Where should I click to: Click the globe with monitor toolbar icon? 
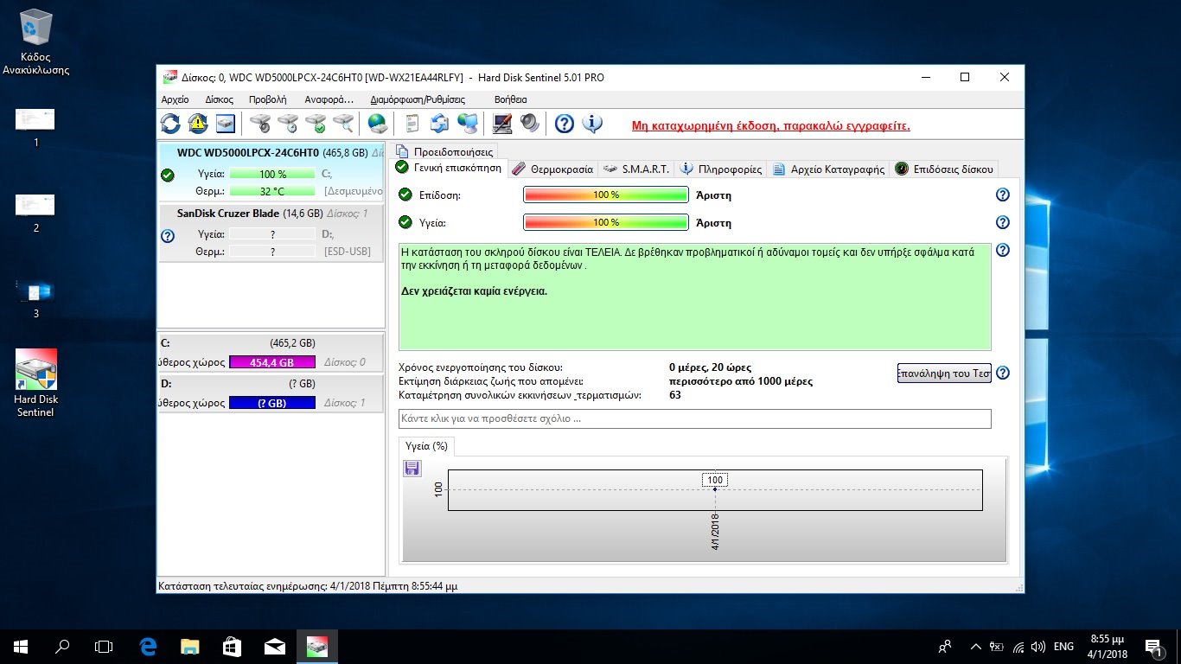468,124
